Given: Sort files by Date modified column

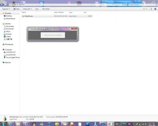Looking at the screenshot, I should (x=59, y=12).
